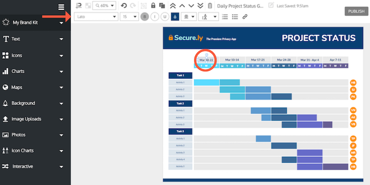Open the dark blue text color picker
Viewport: 370px width, 185px height.
pyautogui.click(x=175, y=17)
